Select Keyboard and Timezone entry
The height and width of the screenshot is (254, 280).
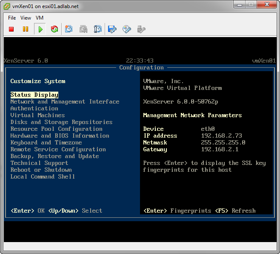46,143
